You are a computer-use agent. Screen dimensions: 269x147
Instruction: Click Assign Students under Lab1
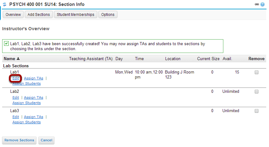pyautogui.click(x=27, y=83)
